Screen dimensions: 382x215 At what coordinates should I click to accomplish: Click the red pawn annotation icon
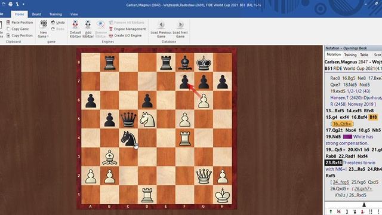point(362,211)
